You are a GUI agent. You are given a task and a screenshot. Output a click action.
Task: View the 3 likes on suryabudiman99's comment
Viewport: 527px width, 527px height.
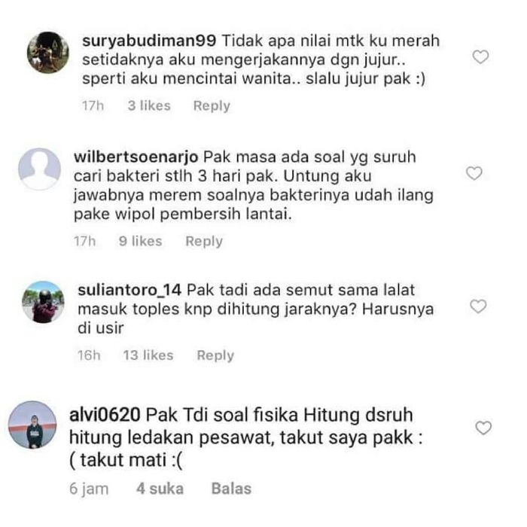point(149,106)
